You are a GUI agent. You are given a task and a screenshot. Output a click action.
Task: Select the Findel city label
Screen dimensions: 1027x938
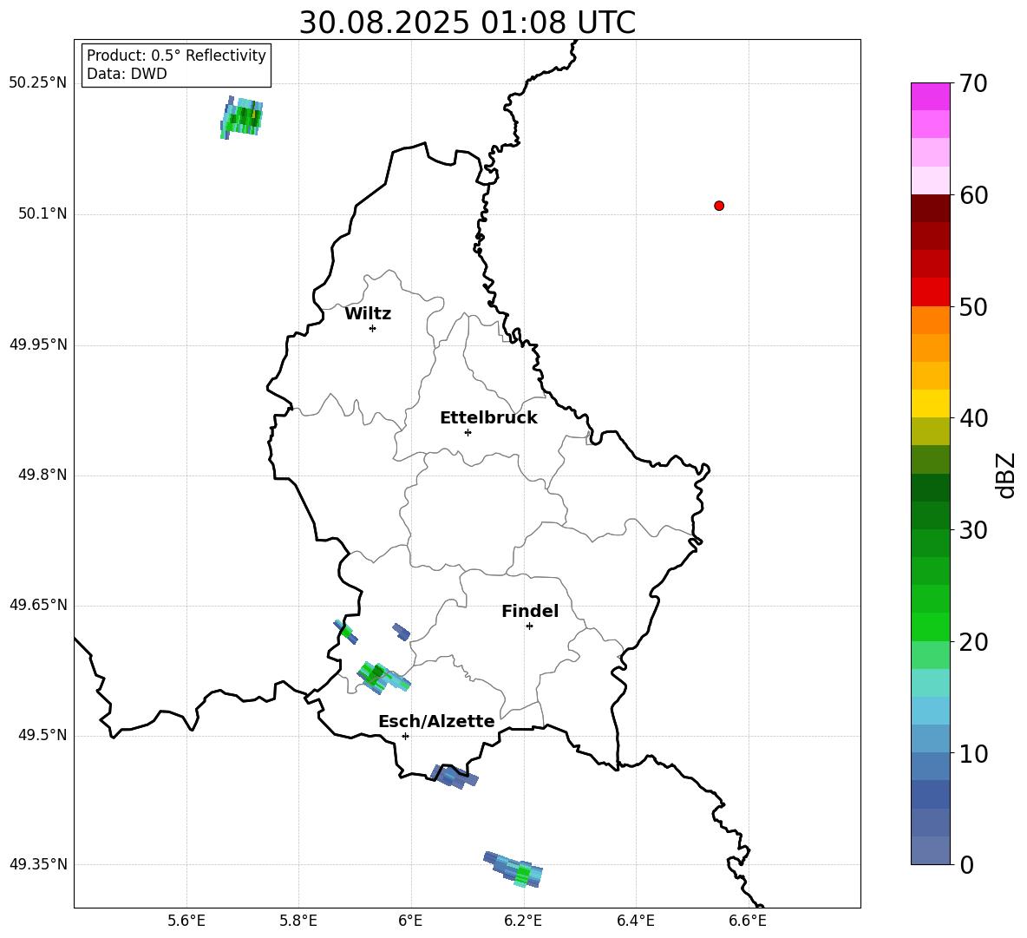530,611
